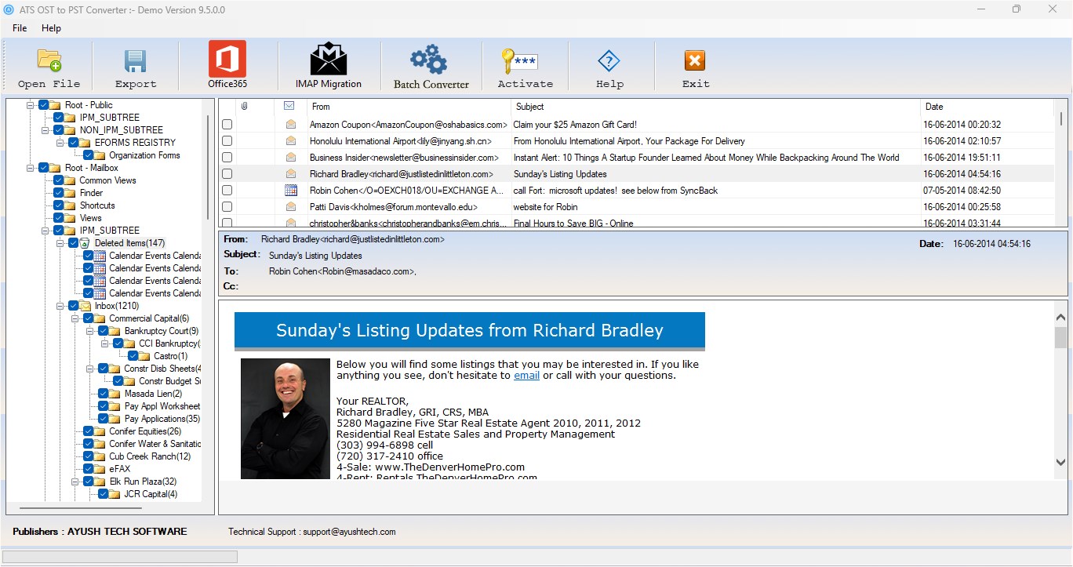Start the Batch Converter gears tool
1073x567 pixels.
coord(430,60)
